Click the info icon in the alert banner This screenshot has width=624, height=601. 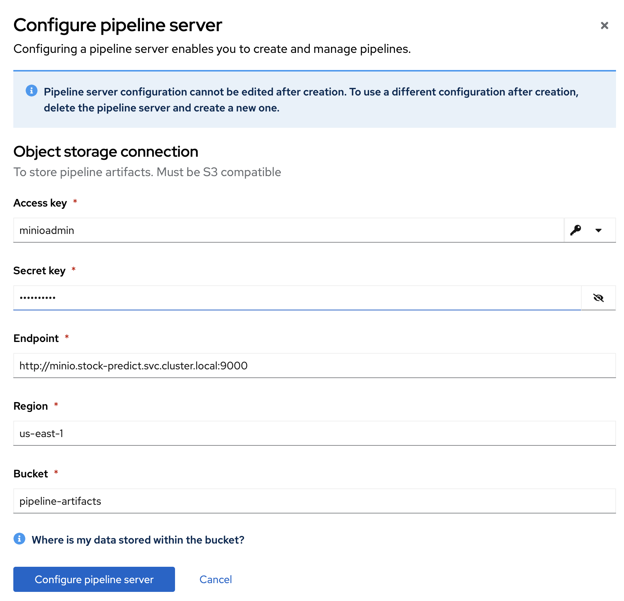pyautogui.click(x=32, y=91)
